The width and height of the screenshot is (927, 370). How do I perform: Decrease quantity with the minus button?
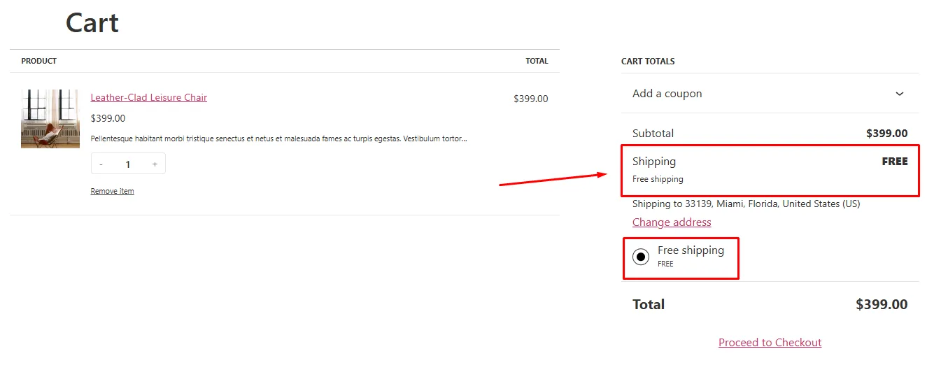(x=101, y=164)
